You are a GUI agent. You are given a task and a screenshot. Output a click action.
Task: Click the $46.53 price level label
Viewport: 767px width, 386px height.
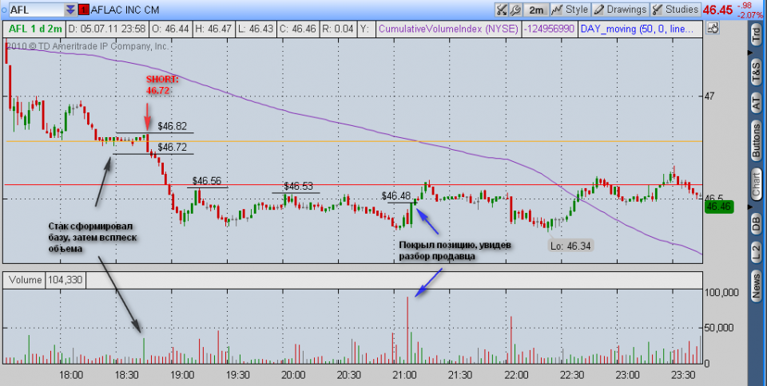[298, 187]
